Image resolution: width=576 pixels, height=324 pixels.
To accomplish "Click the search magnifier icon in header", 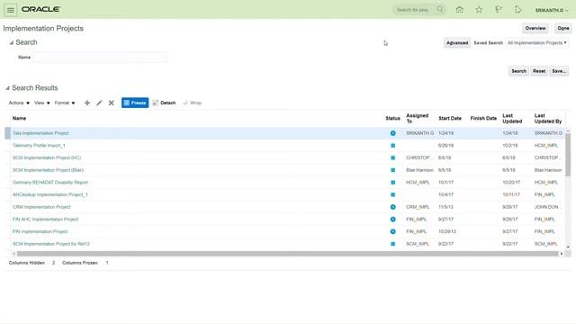I will [x=440, y=10].
